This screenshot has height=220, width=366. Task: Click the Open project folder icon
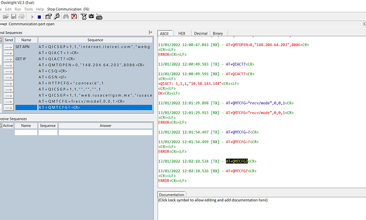4,16
